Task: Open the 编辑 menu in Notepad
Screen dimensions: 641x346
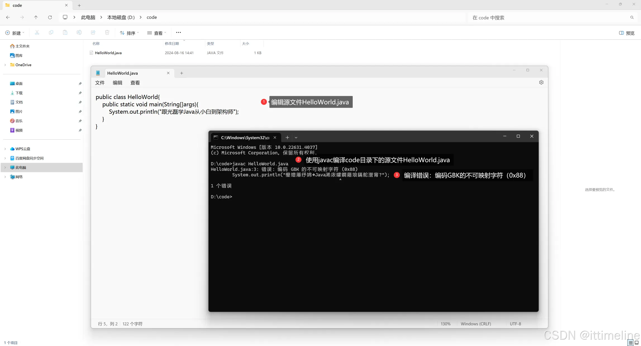Action: pyautogui.click(x=117, y=83)
